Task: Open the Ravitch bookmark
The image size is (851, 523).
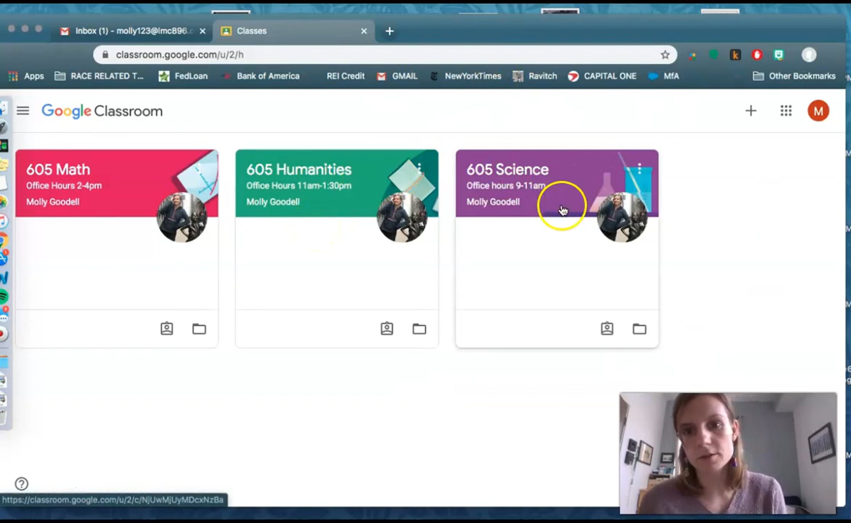Action: point(535,76)
